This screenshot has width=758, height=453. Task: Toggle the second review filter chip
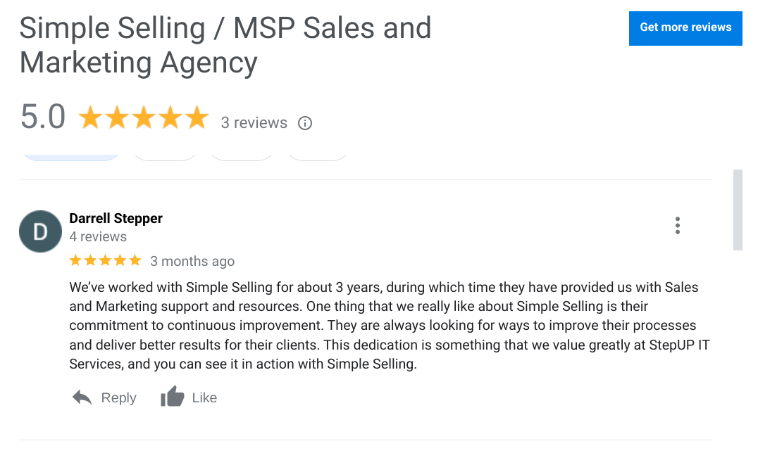point(165,152)
